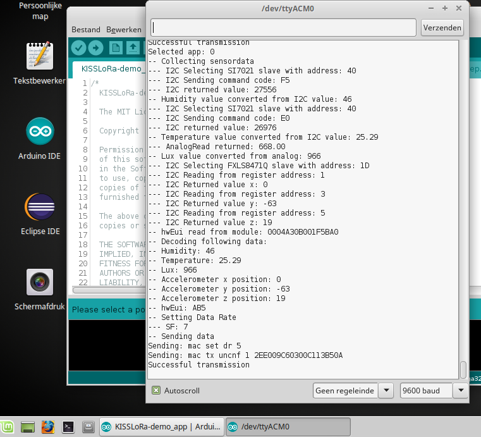Click editor code line 6 'Copyright'
Screen dimensions: 481x437
pyautogui.click(x=119, y=131)
